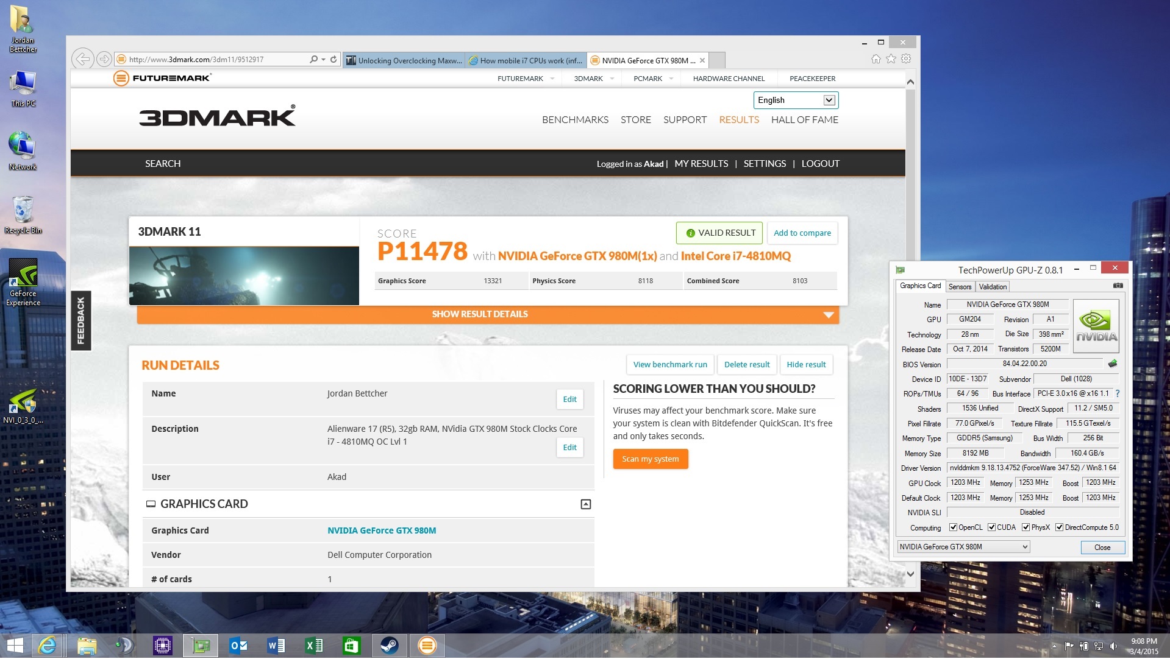Switch to the Validation tab in GPU-Z

tap(993, 287)
